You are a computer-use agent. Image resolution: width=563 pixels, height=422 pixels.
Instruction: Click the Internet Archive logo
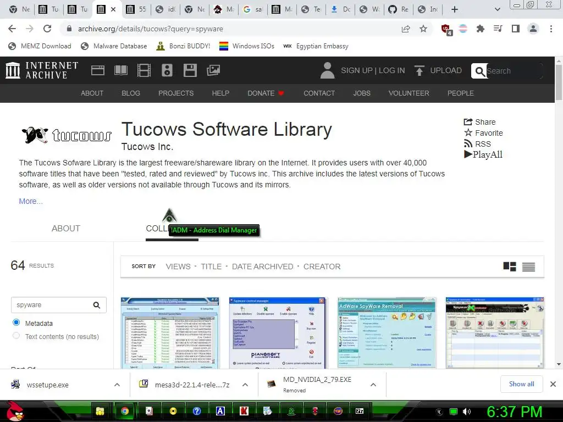[42, 70]
